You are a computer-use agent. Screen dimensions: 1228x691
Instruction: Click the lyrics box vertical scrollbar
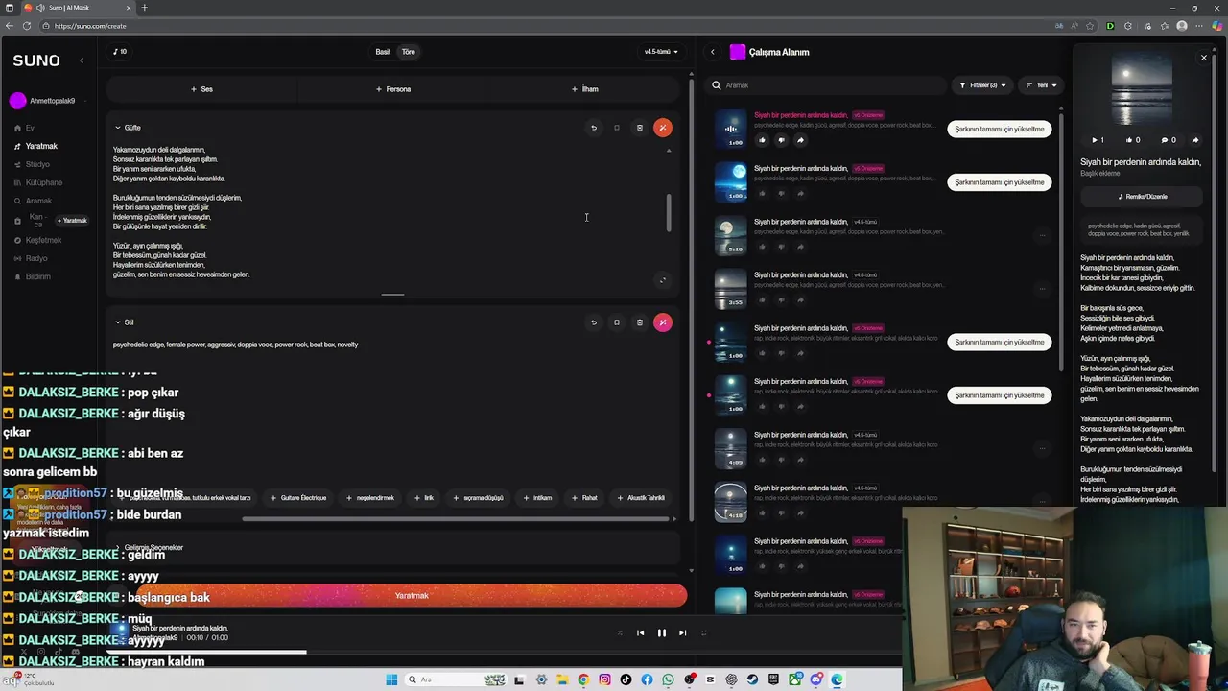(x=669, y=213)
